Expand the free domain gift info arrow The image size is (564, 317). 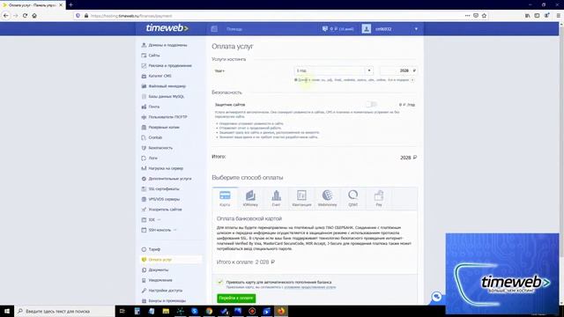coord(412,80)
